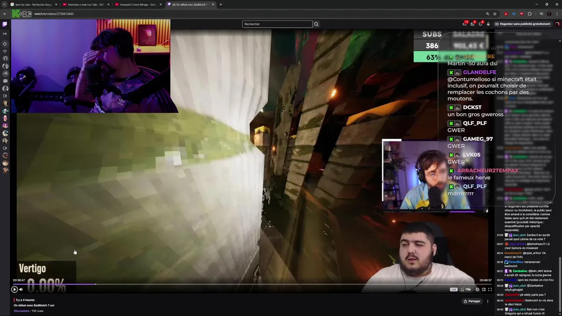
Task: Bookmark this page with star
Action: pyautogui.click(x=495, y=14)
